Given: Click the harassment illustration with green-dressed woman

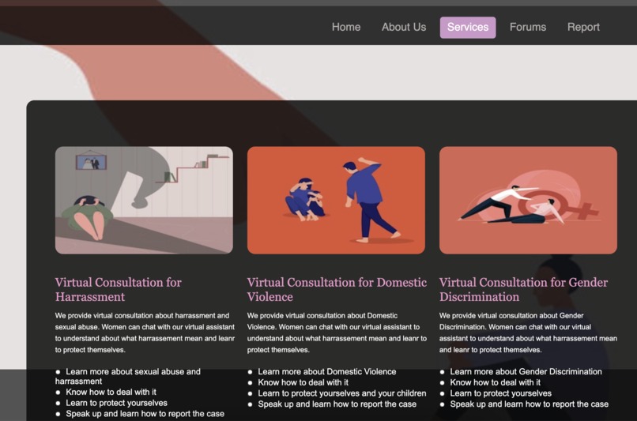Looking at the screenshot, I should (x=144, y=200).
